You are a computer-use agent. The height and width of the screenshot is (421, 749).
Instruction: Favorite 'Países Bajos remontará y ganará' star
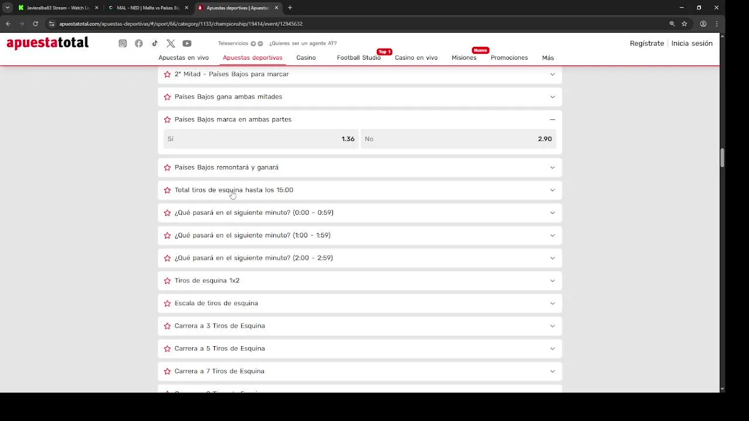coord(167,167)
